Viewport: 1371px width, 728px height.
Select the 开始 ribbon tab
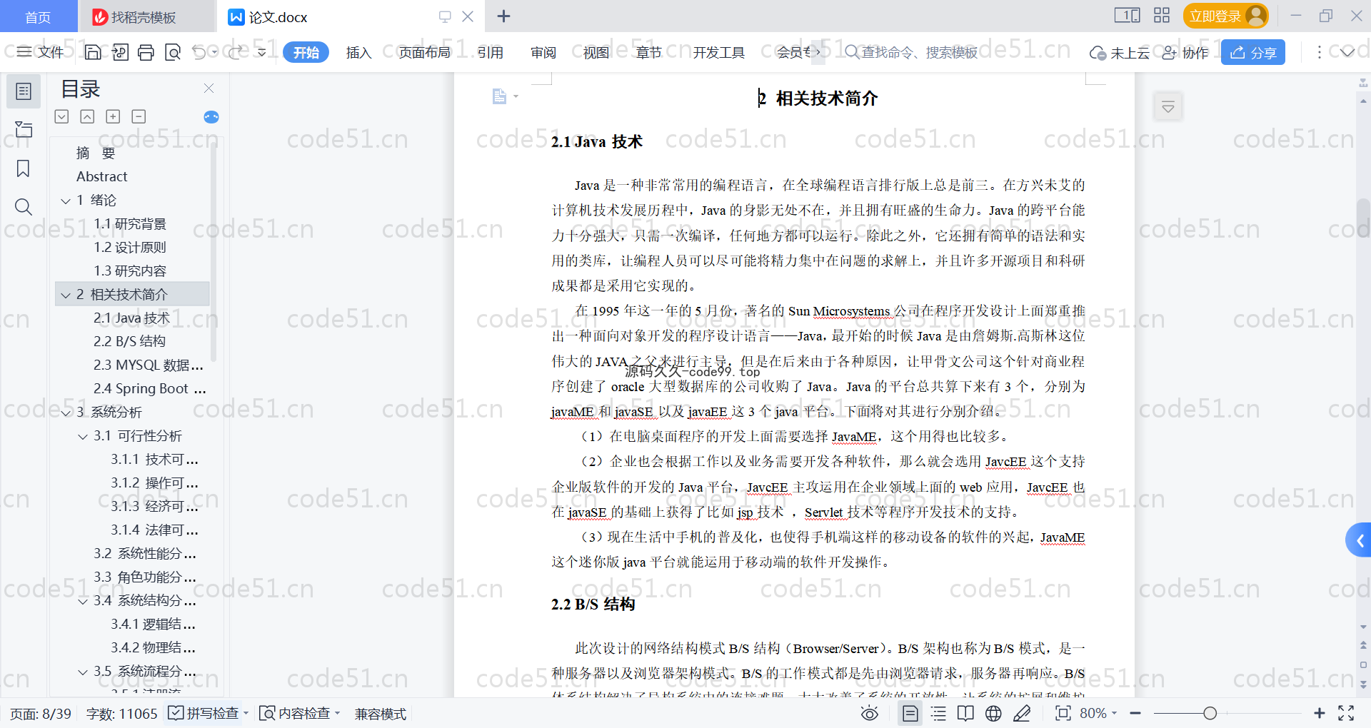(x=306, y=52)
